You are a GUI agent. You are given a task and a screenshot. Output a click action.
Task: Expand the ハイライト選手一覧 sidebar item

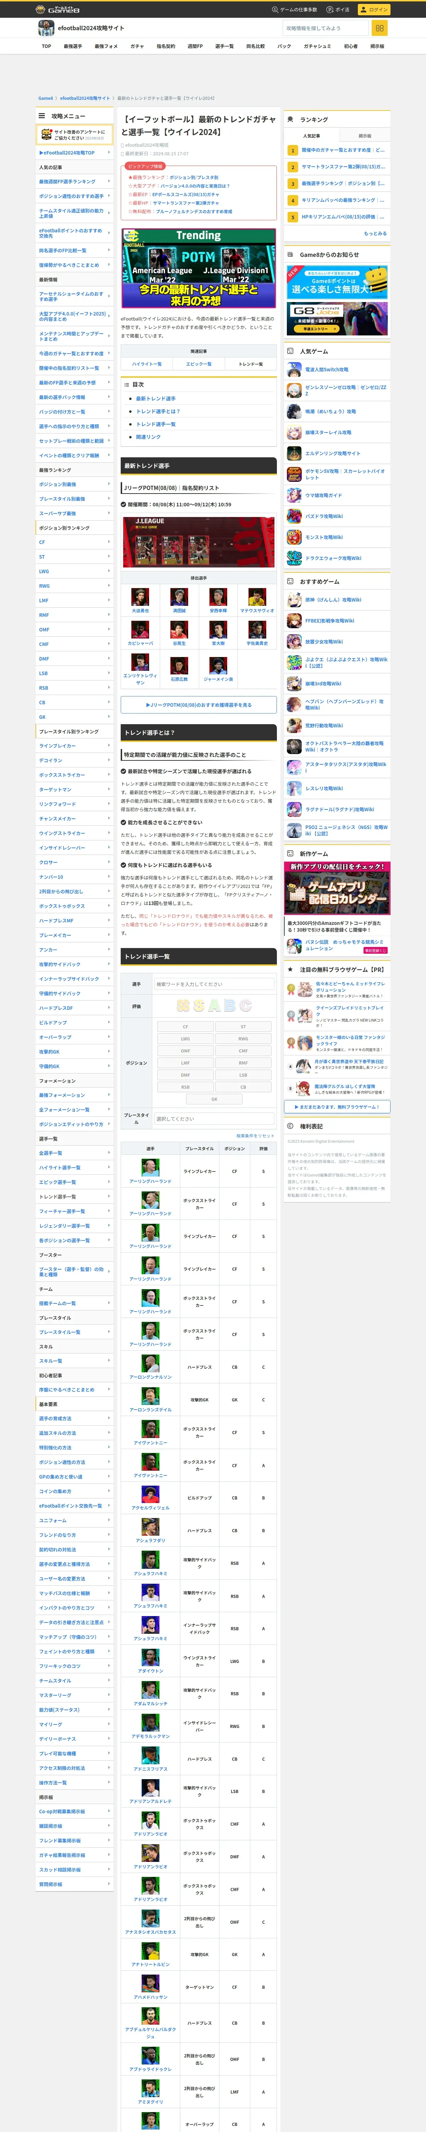(x=75, y=1168)
